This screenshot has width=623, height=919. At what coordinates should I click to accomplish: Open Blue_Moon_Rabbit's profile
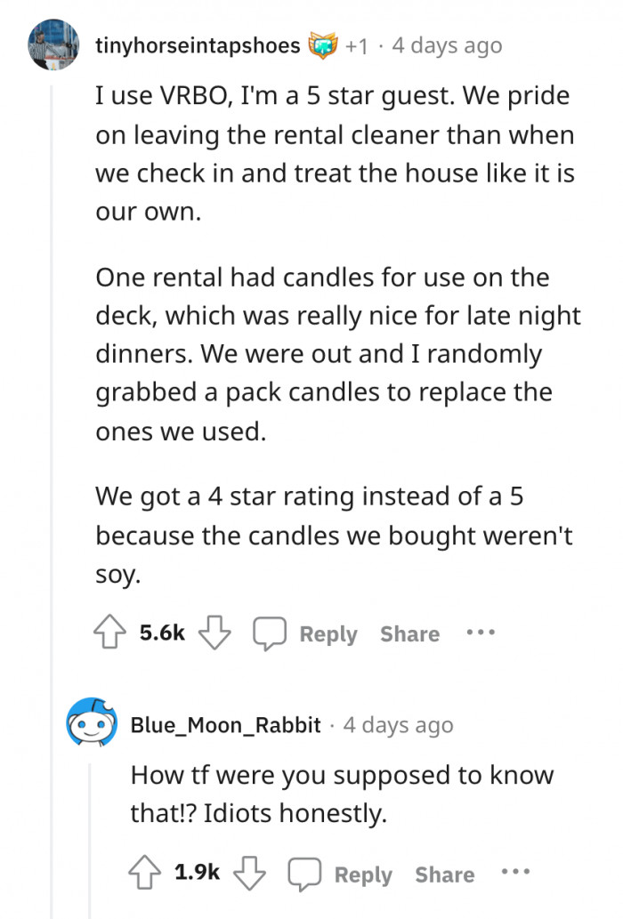pyautogui.click(x=224, y=724)
